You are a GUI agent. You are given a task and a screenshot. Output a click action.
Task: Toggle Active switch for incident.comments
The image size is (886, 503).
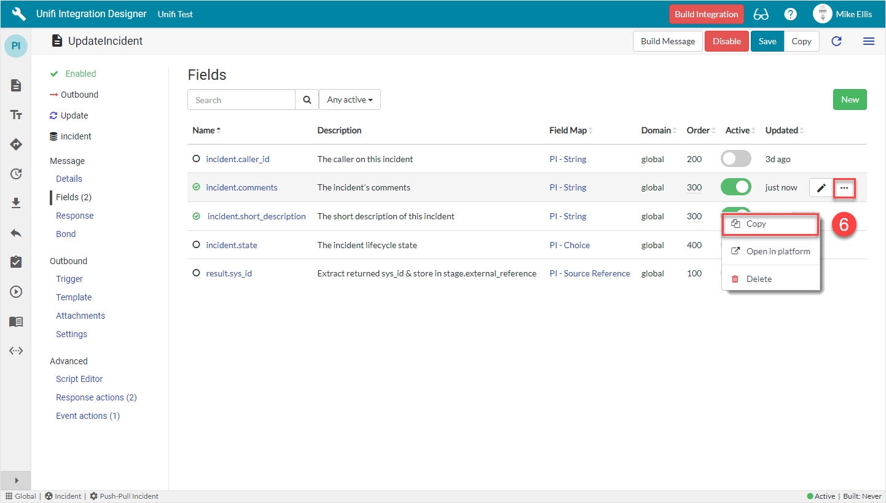[735, 187]
